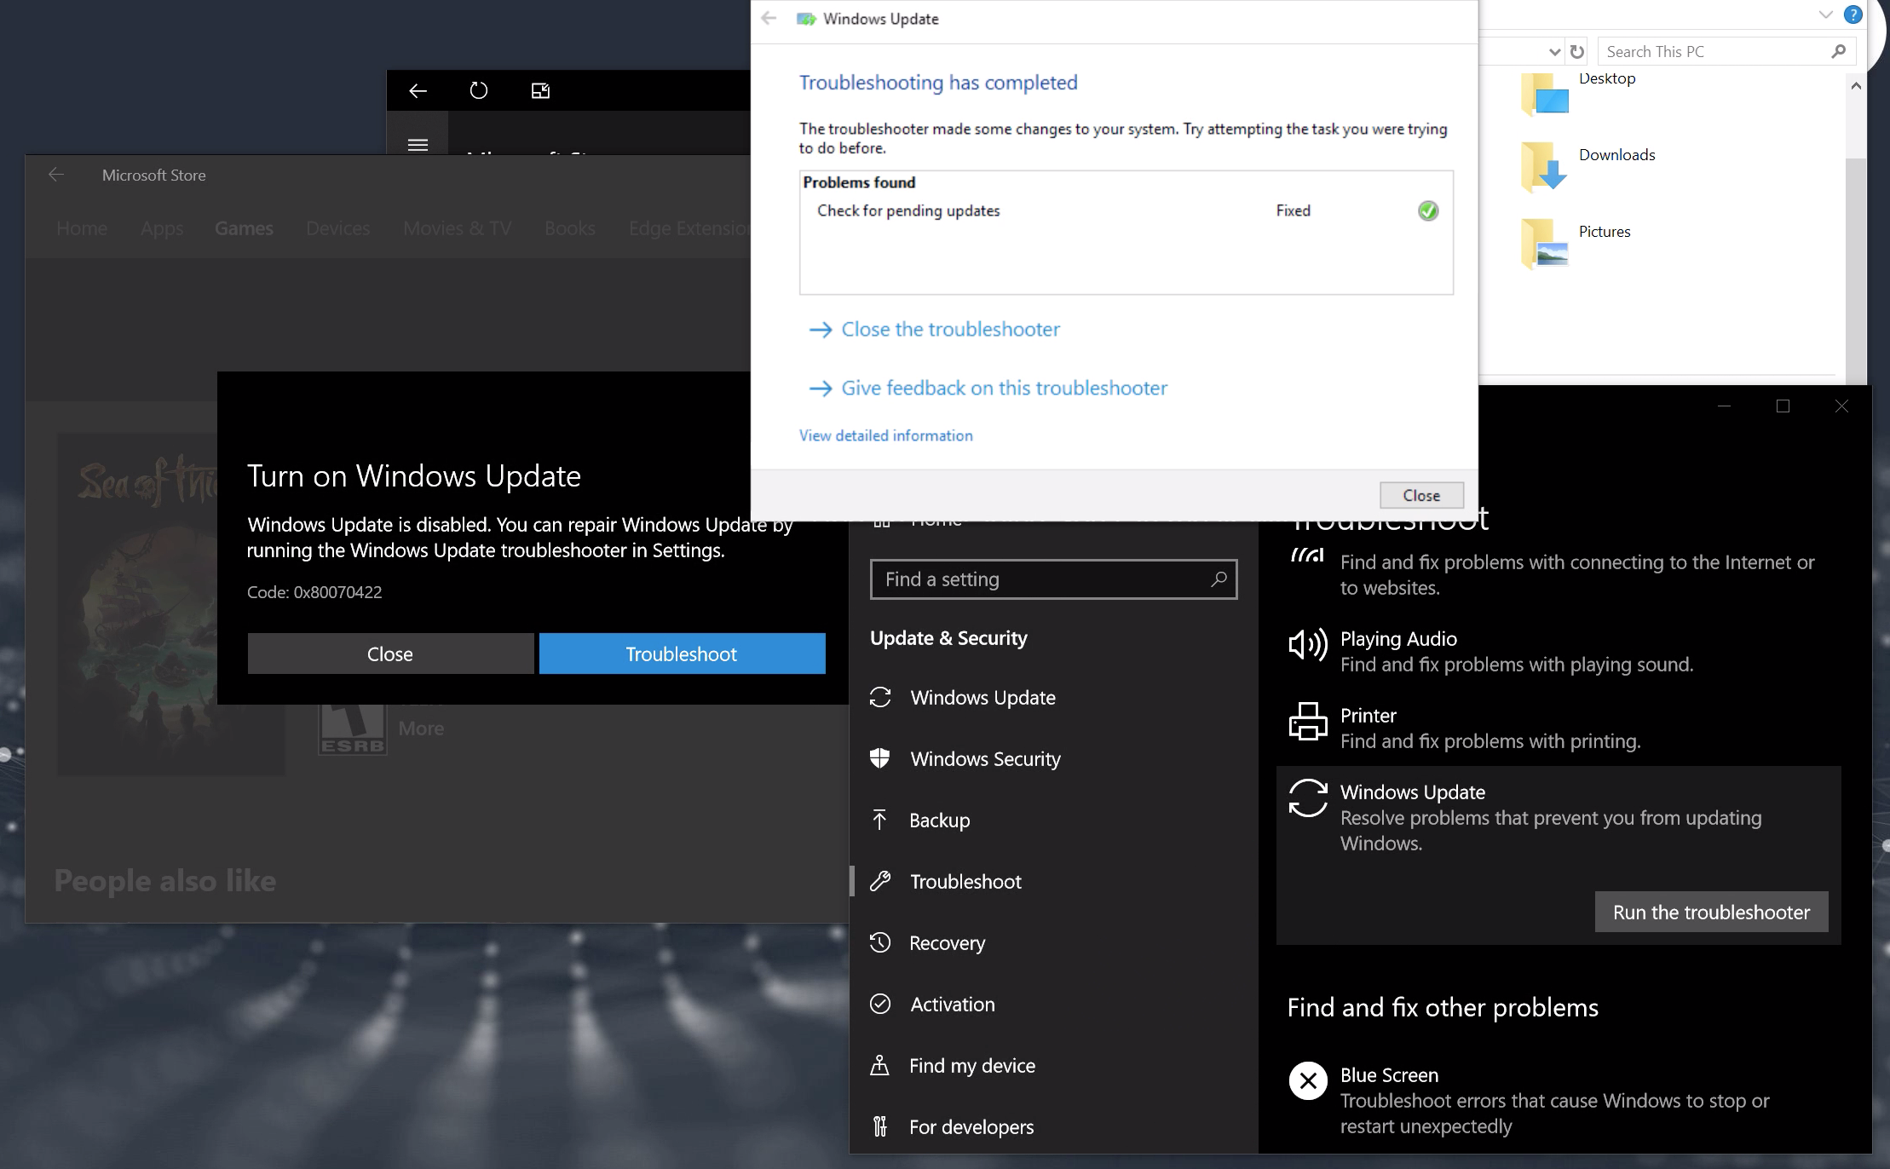
Task: Click the Find my device person icon
Action: 880,1065
